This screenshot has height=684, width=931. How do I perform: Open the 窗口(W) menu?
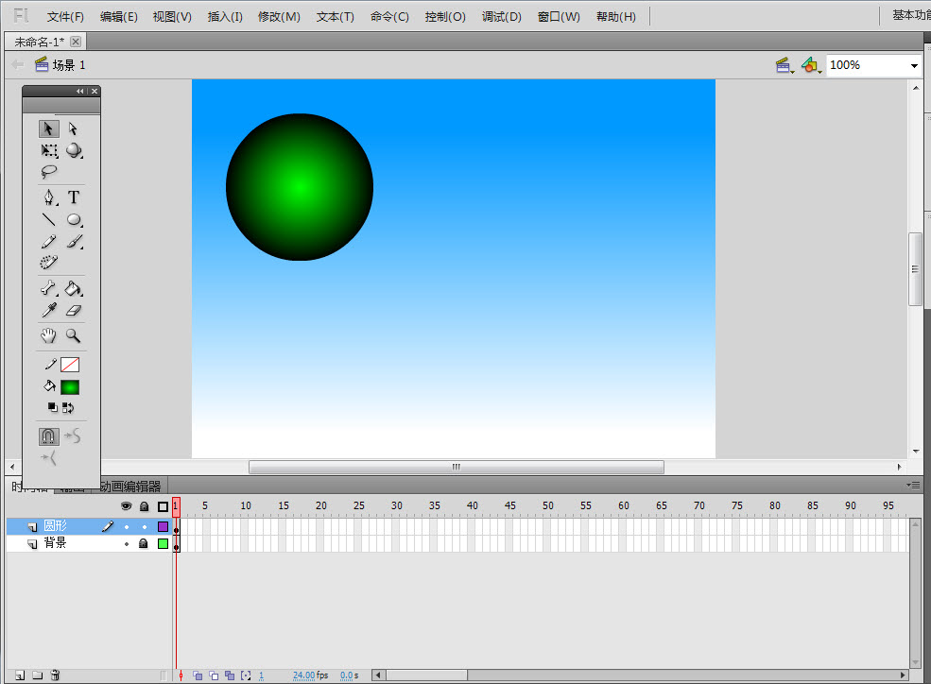coord(559,17)
